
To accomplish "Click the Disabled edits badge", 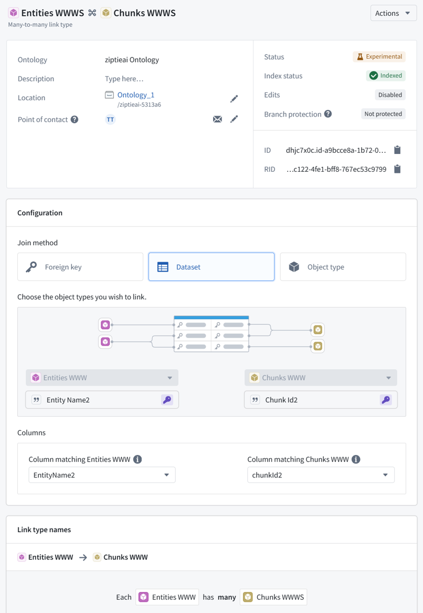I will click(390, 95).
